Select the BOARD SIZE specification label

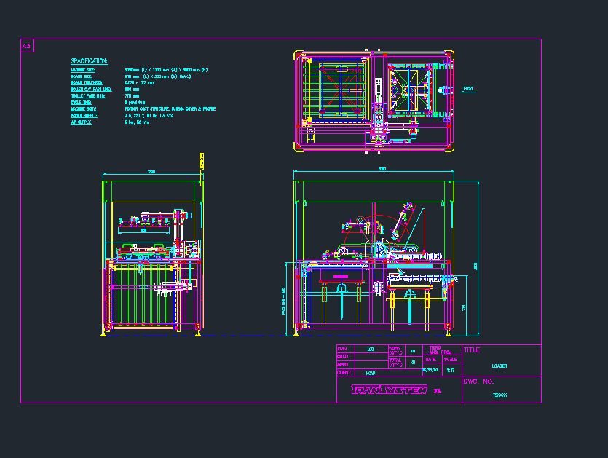click(x=81, y=76)
